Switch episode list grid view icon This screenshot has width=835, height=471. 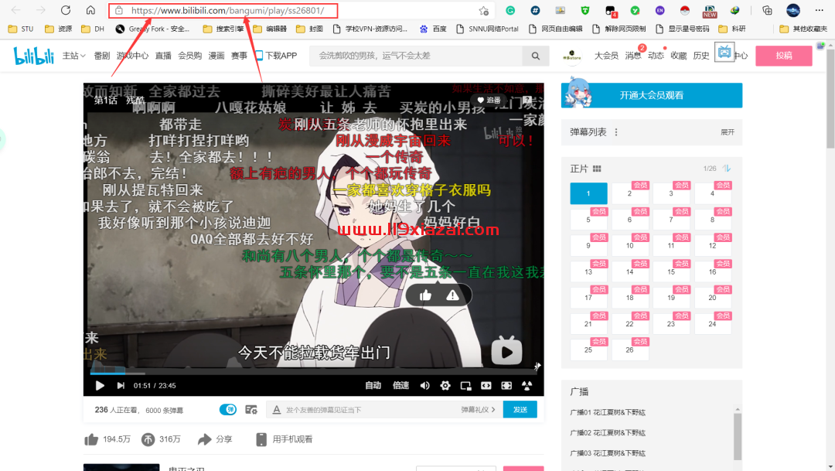597,169
